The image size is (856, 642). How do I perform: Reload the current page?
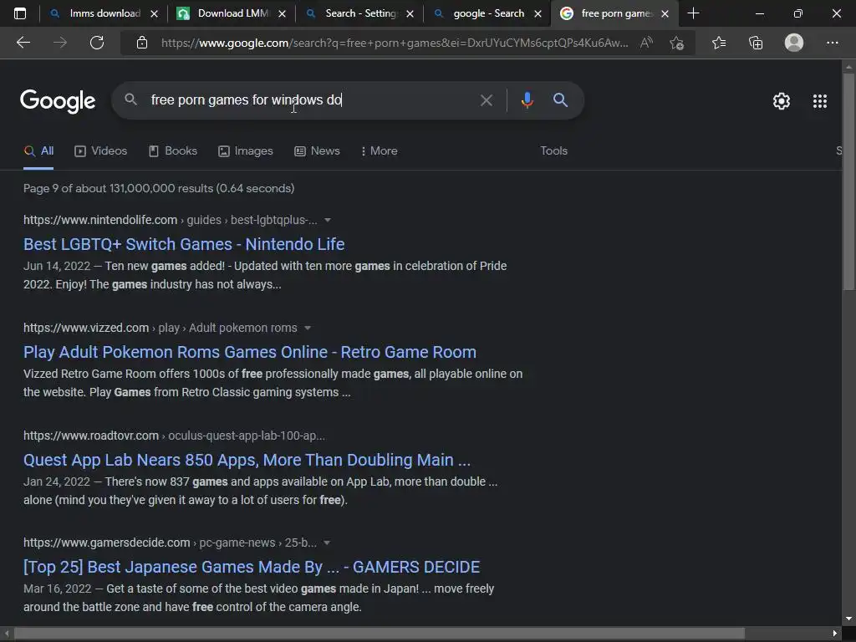[x=97, y=43]
